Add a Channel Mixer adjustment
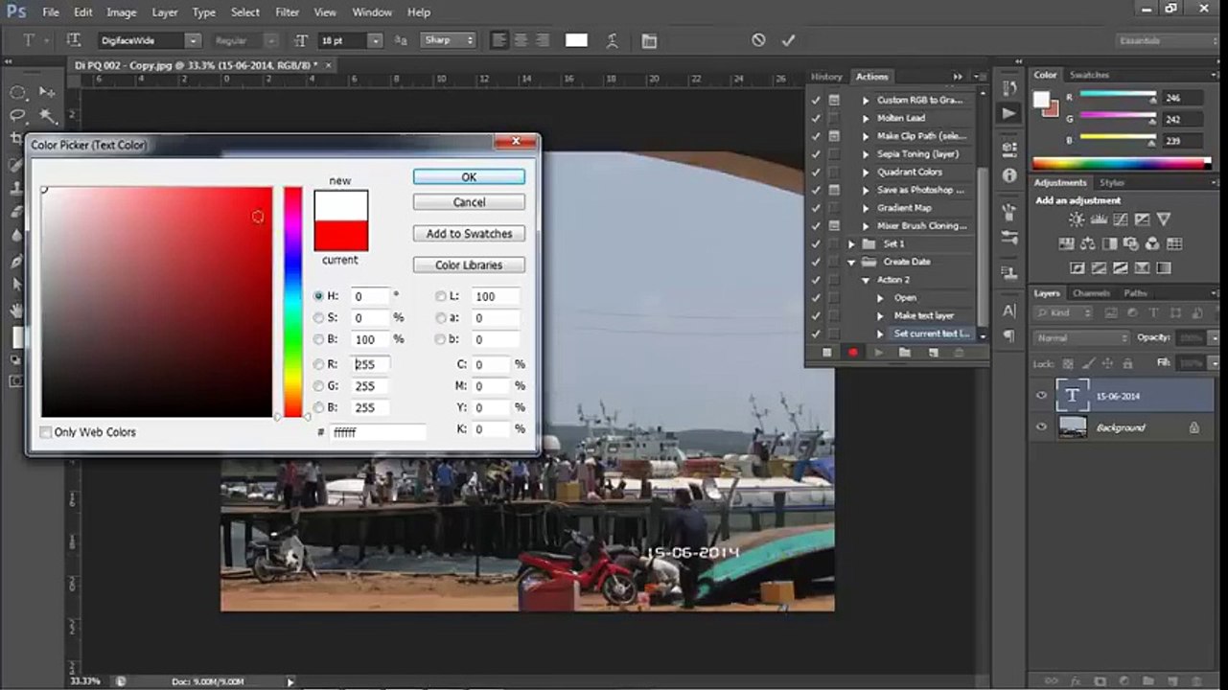1228x690 pixels. (1152, 244)
